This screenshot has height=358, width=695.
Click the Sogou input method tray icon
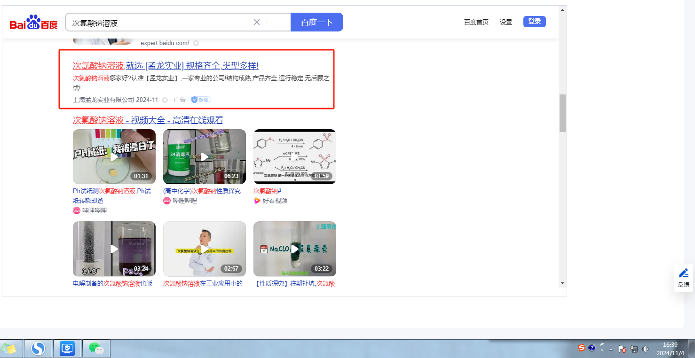(582, 348)
